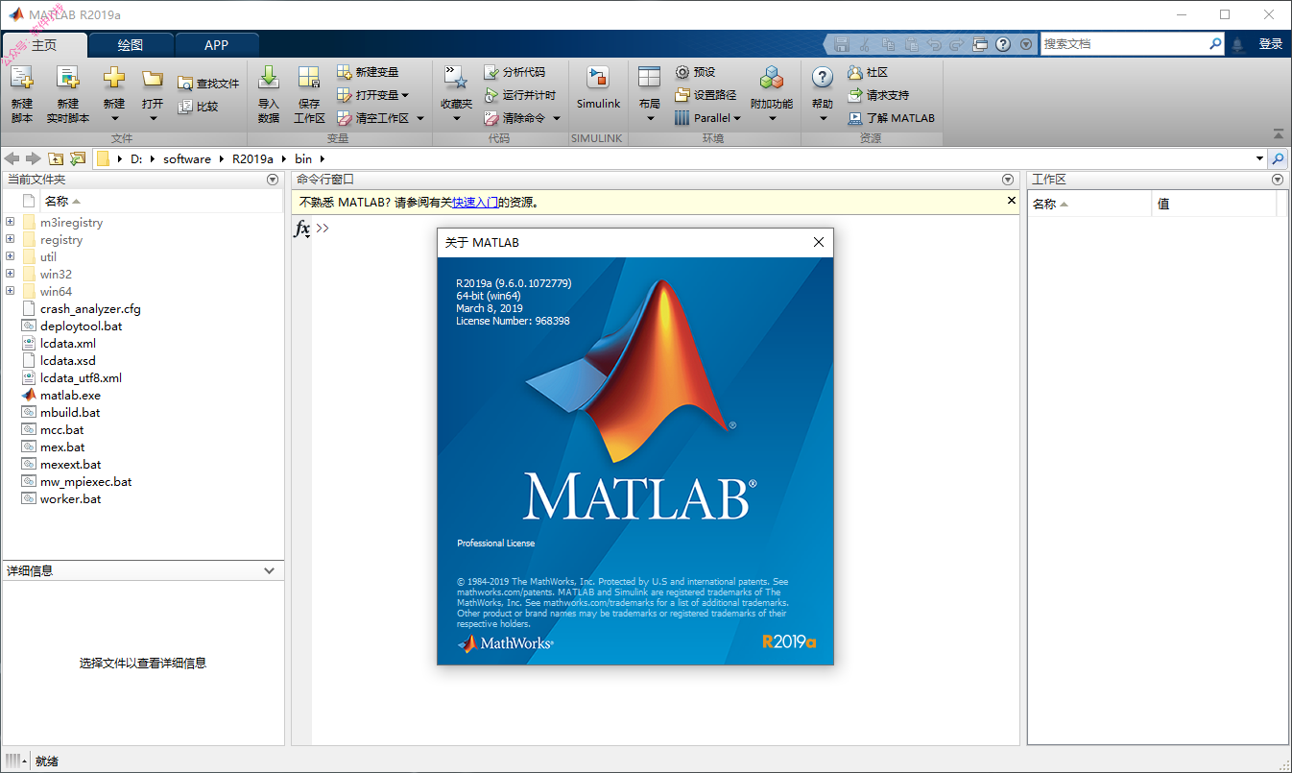The image size is (1292, 773).
Task: Click the 查找文件 (Find Files) icon
Action: [185, 84]
